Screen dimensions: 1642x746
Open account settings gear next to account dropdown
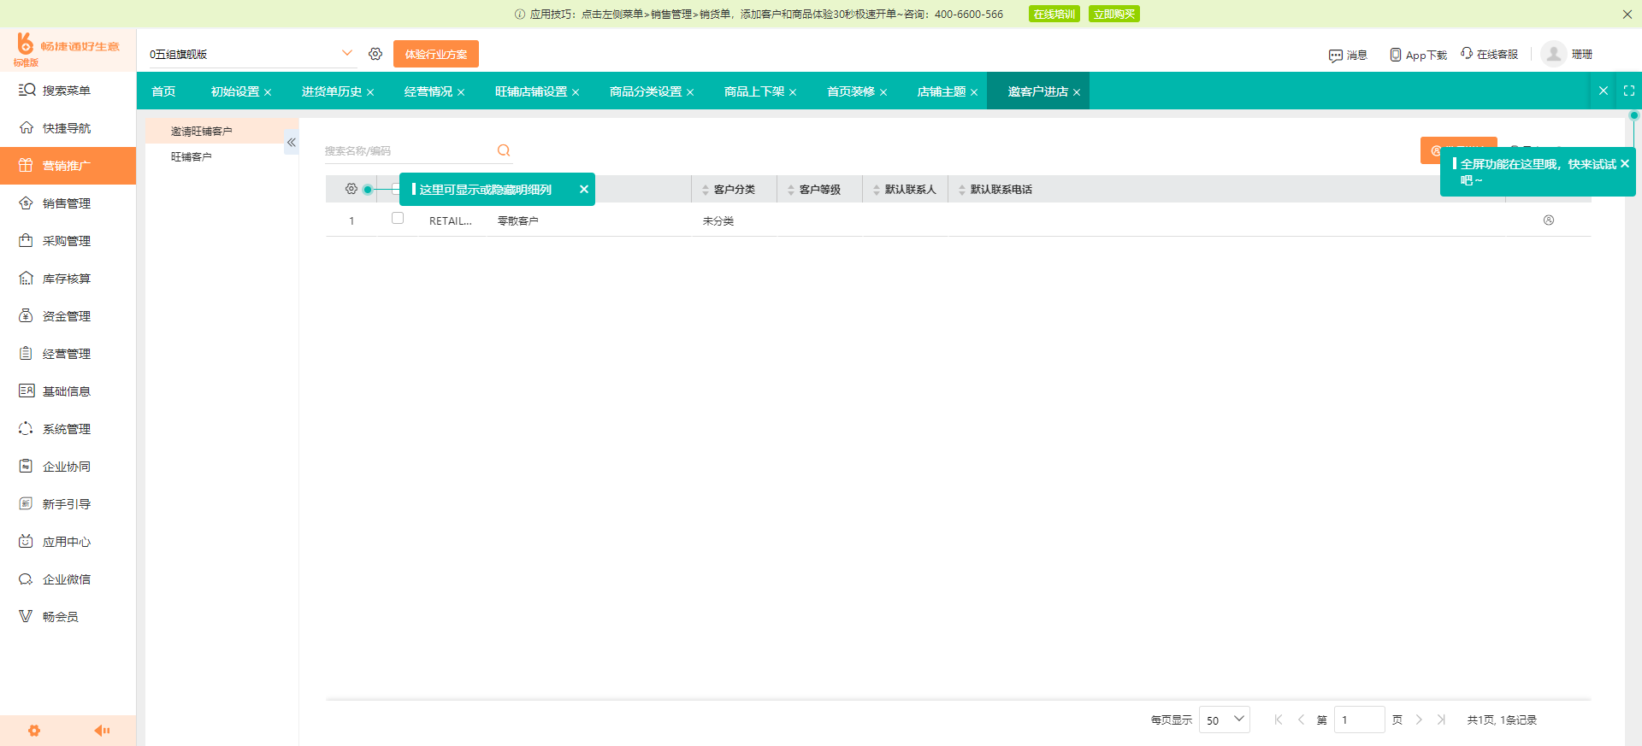375,54
